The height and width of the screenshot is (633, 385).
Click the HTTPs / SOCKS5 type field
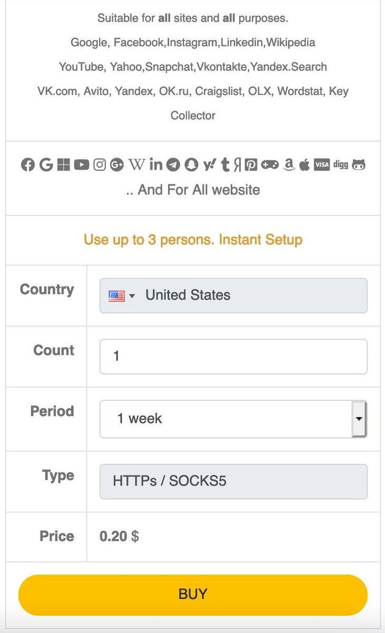click(233, 481)
